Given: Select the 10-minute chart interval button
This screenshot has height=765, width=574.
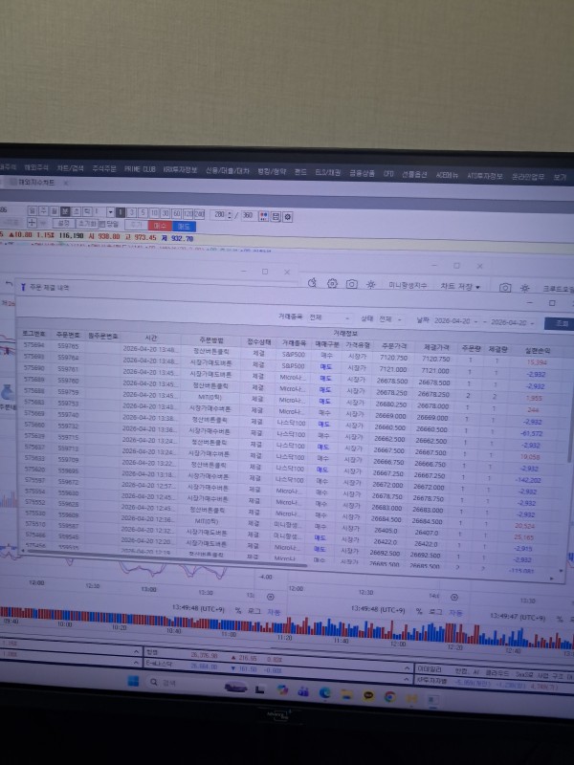Looking at the screenshot, I should pos(154,213).
